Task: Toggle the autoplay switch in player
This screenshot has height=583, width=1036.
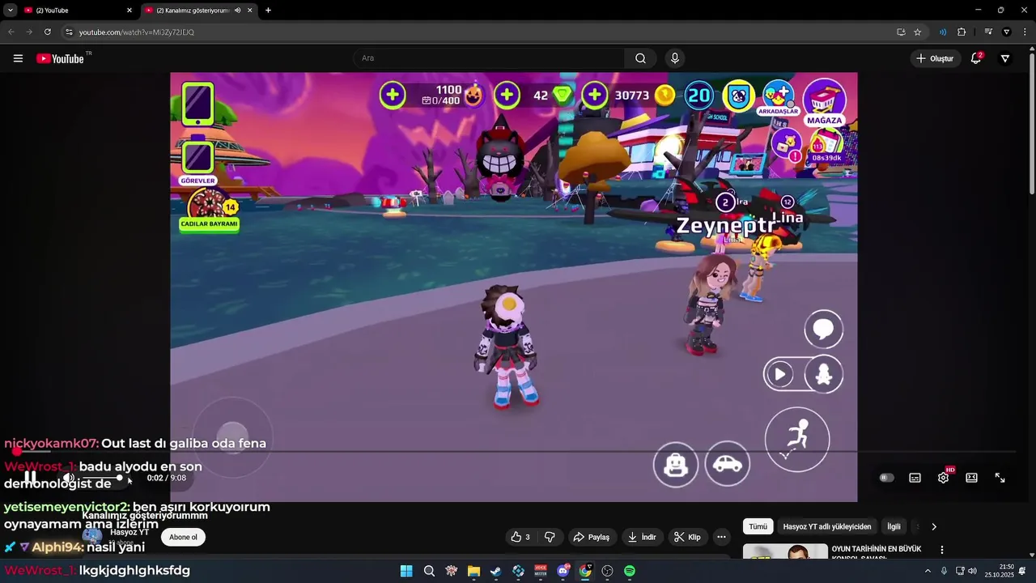Action: coord(886,478)
